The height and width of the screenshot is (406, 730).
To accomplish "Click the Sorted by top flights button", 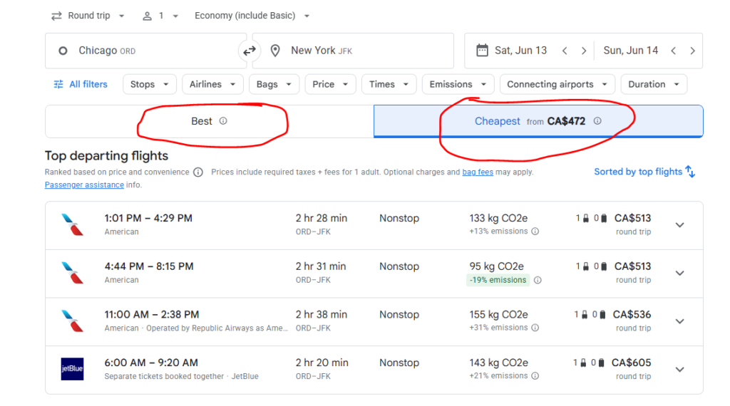I will [x=644, y=172].
